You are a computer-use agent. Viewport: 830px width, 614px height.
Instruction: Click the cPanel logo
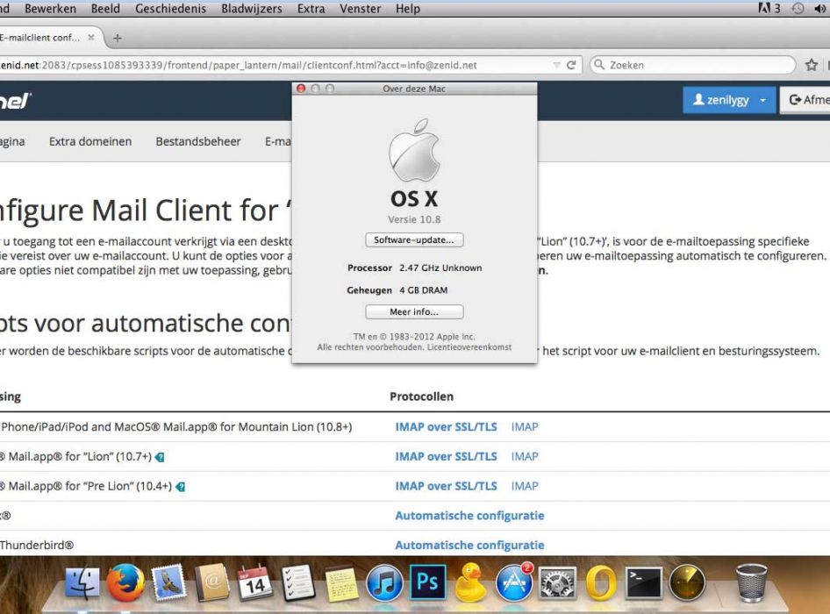tap(15, 100)
